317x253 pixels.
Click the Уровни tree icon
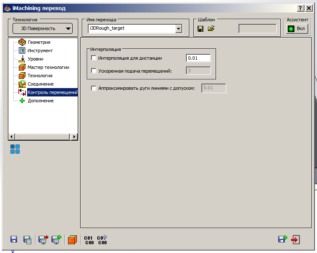[22, 59]
